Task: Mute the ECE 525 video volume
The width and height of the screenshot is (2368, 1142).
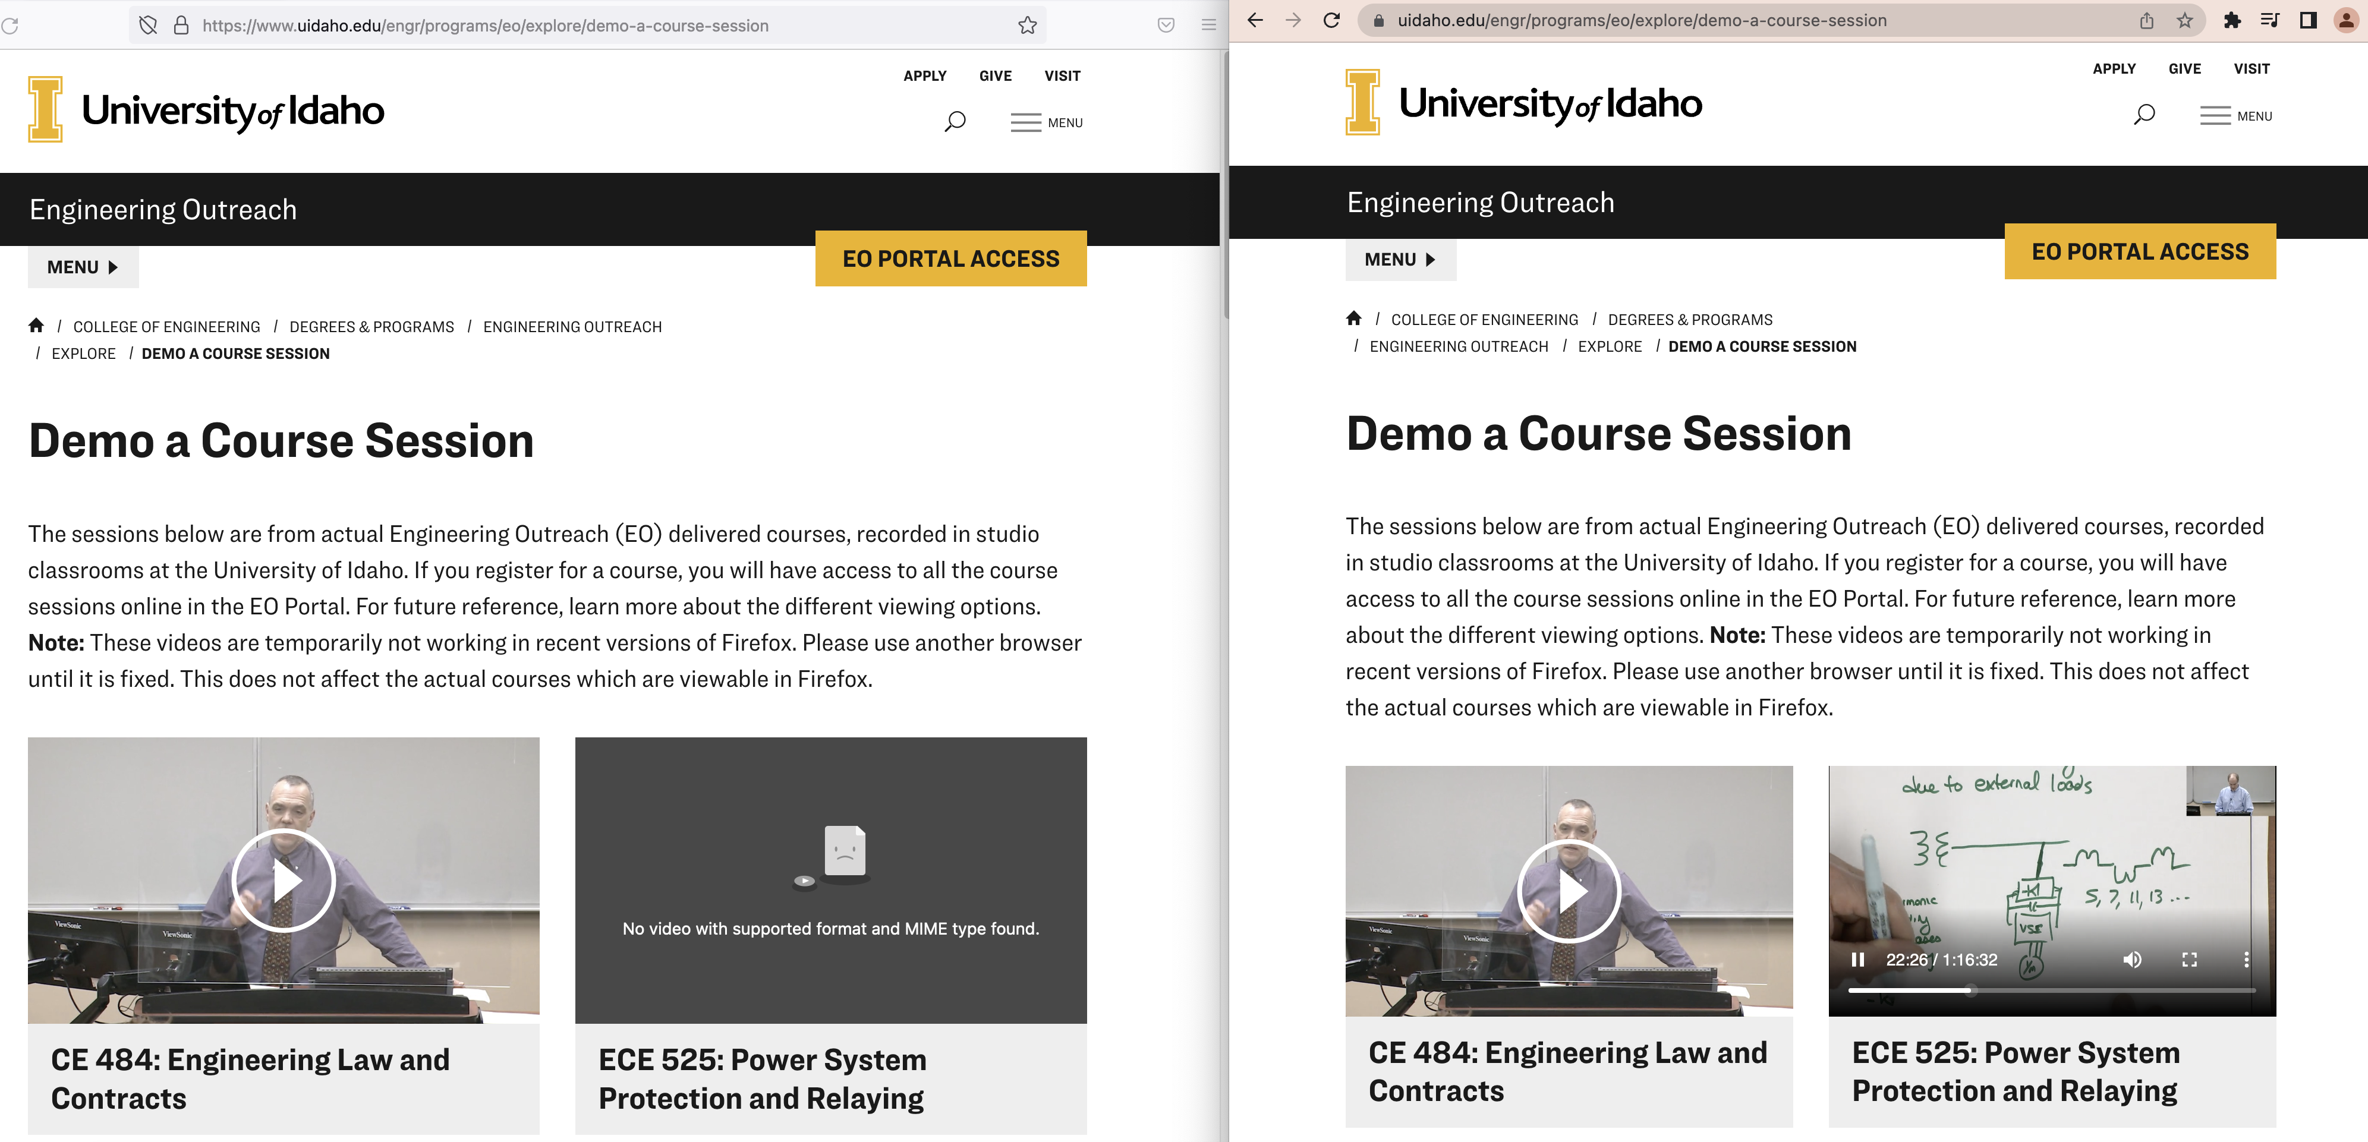Action: coord(2132,959)
